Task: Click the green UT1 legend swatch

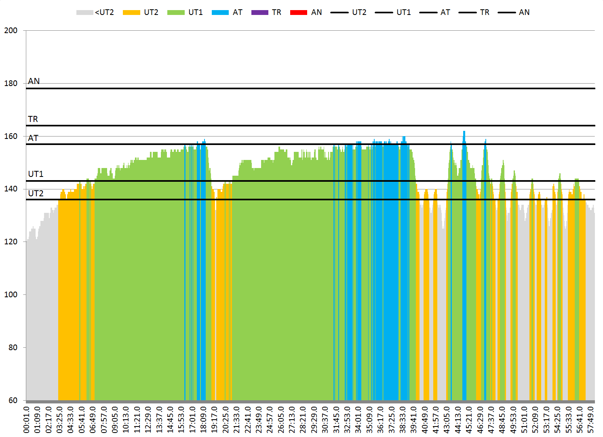Action: click(x=176, y=13)
